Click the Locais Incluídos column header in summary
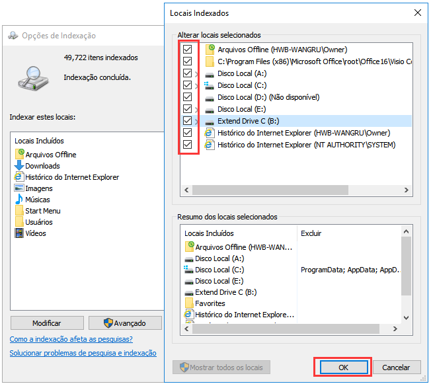The width and height of the screenshot is (431, 386). (x=209, y=233)
